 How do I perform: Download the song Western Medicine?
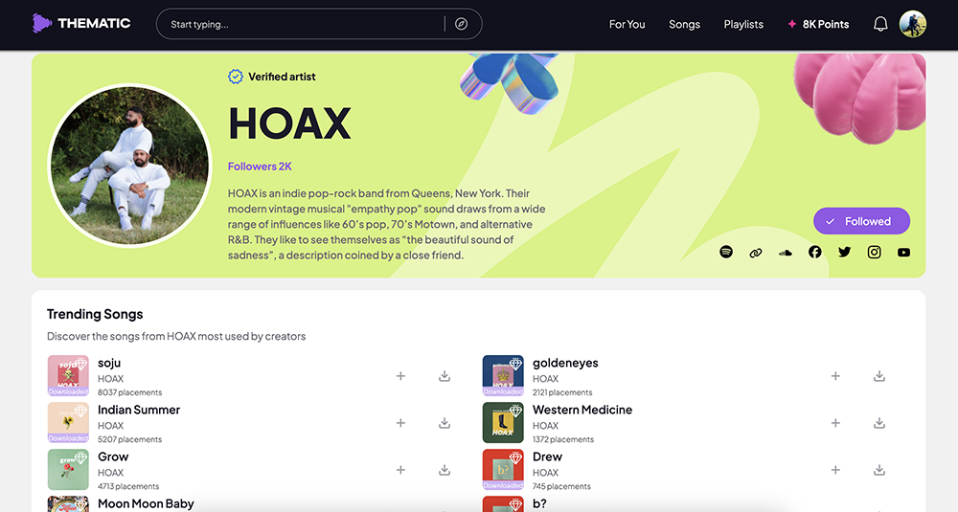[879, 423]
